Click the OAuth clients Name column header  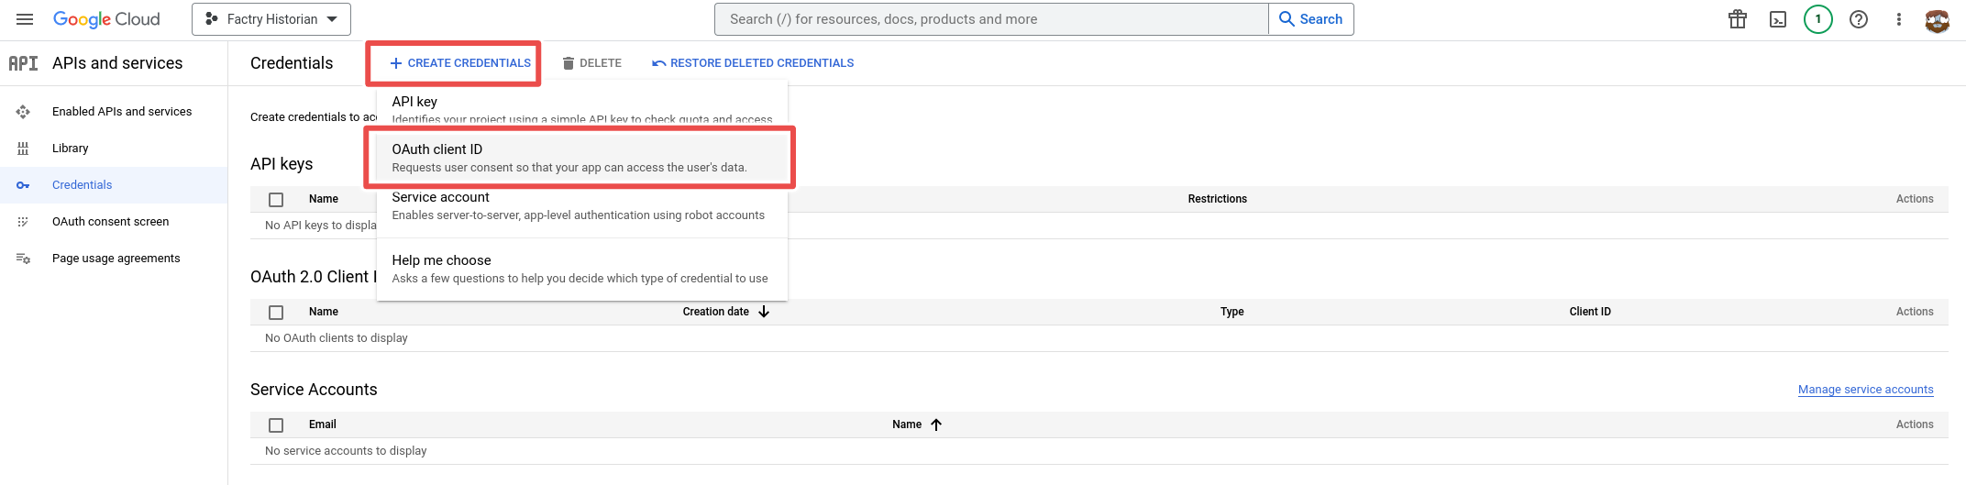(x=324, y=312)
